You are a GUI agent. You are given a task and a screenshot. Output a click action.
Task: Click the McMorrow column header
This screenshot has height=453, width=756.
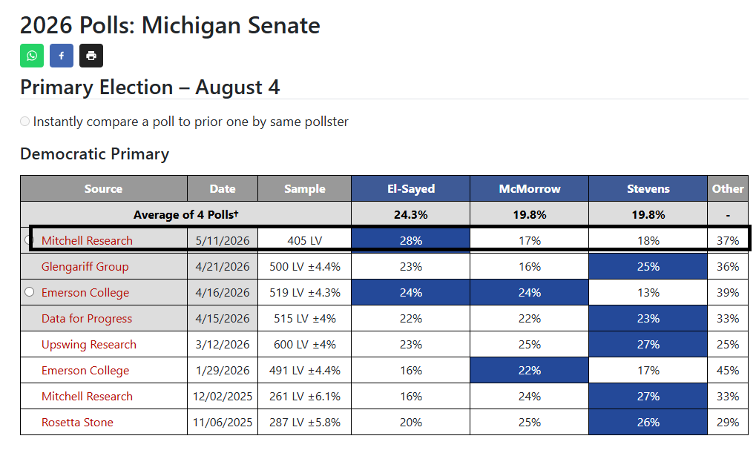click(530, 188)
